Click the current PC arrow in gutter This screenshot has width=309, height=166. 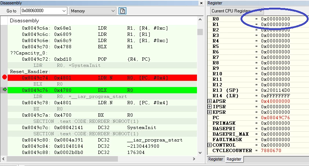click(x=5, y=90)
